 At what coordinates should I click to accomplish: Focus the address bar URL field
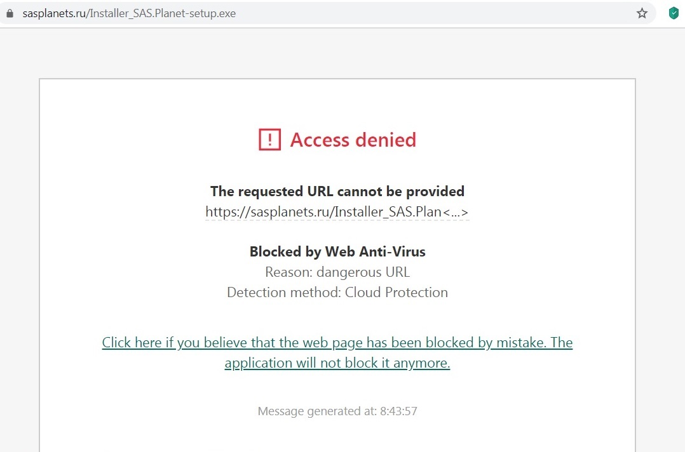381,13
